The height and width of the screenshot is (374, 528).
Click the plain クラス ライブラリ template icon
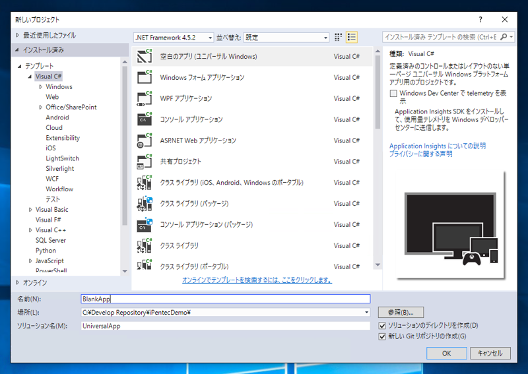pos(145,245)
